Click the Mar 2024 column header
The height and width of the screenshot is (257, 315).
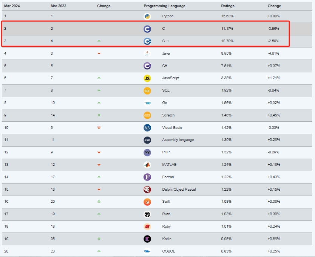[12, 6]
